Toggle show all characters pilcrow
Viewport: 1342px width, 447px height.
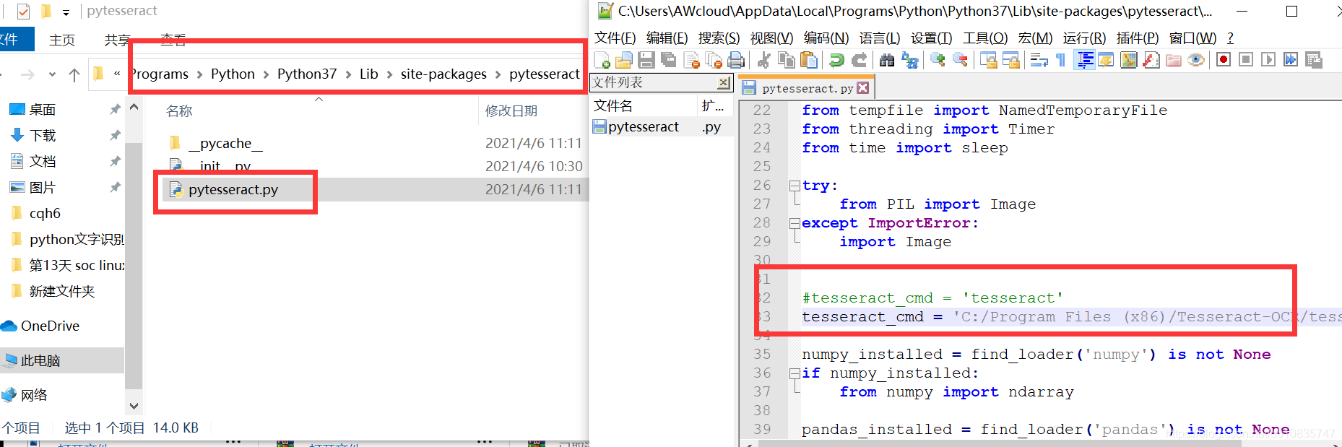(x=1061, y=60)
